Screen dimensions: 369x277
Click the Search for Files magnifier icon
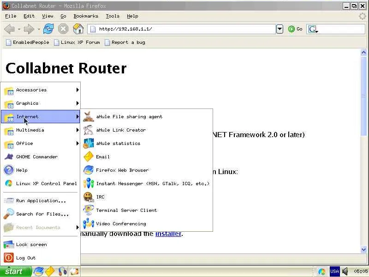(x=9, y=214)
